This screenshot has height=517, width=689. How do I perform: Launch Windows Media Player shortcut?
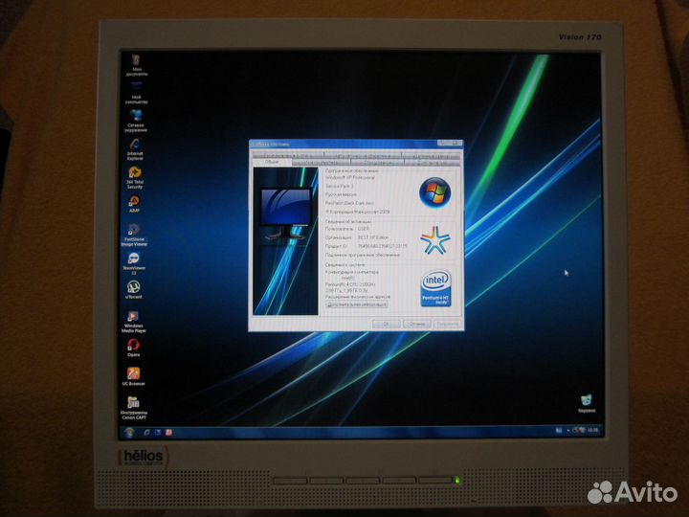pos(134,322)
